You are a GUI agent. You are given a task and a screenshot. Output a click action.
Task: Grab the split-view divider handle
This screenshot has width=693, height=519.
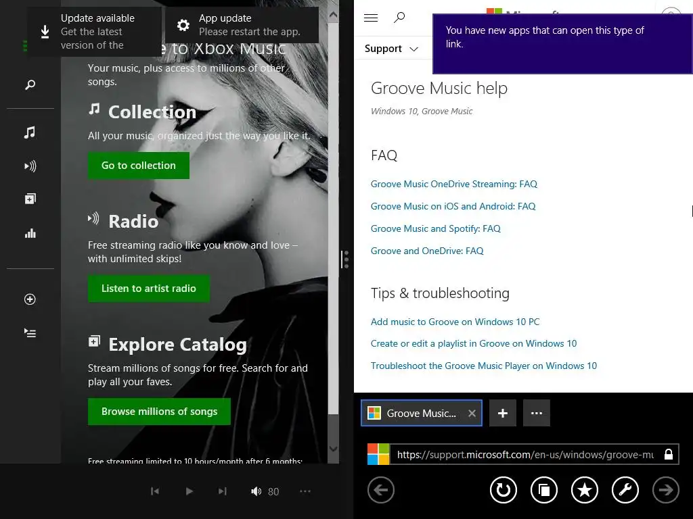[345, 259]
